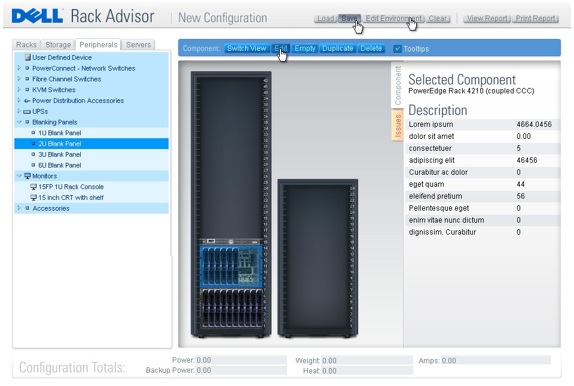This screenshot has height=386, width=574.
Task: Save the configuration
Action: point(349,19)
